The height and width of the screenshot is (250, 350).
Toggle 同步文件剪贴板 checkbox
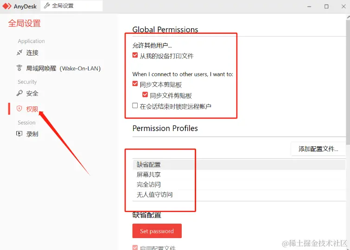pyautogui.click(x=145, y=94)
